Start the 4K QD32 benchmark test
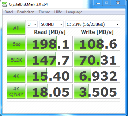 coord(16,91)
